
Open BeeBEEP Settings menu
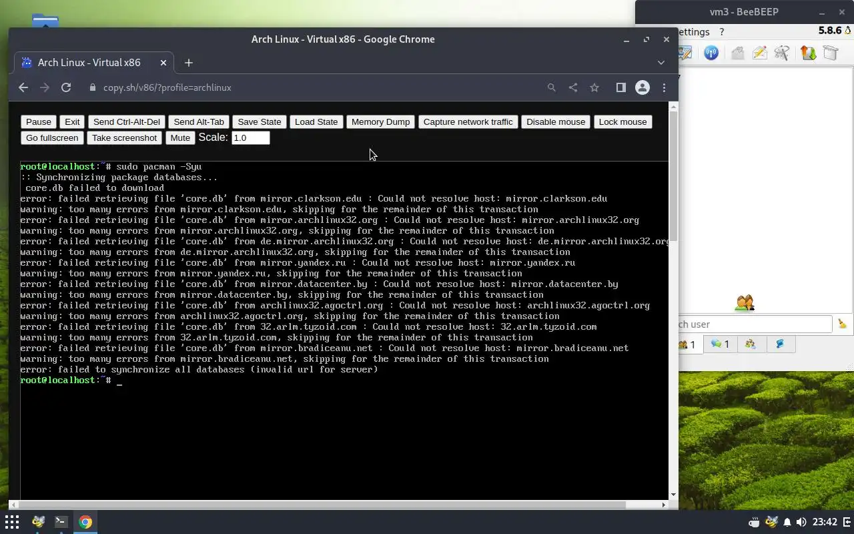pos(694,31)
